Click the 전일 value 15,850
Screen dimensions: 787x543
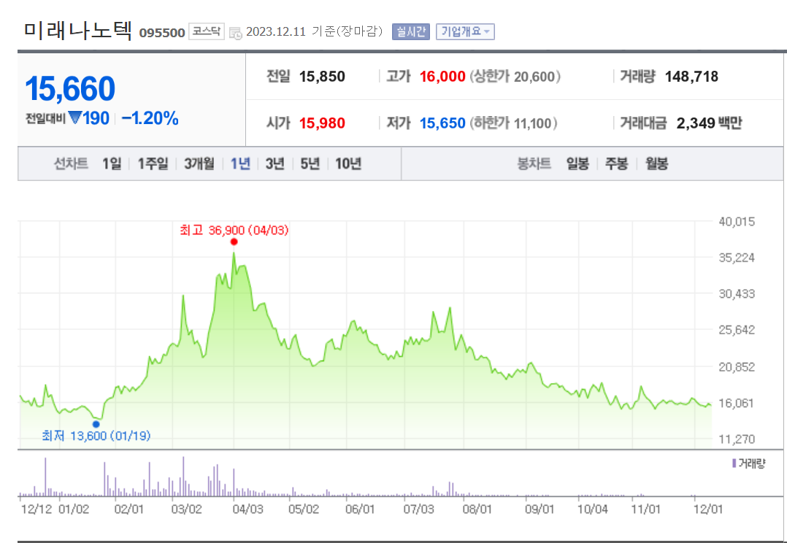[322, 77]
